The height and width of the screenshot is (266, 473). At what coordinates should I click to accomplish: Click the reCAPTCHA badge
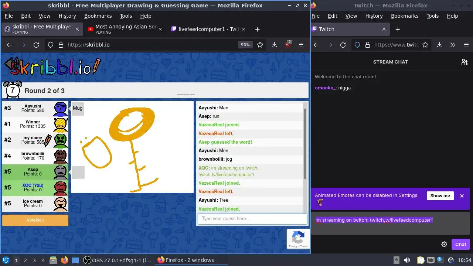(298, 239)
